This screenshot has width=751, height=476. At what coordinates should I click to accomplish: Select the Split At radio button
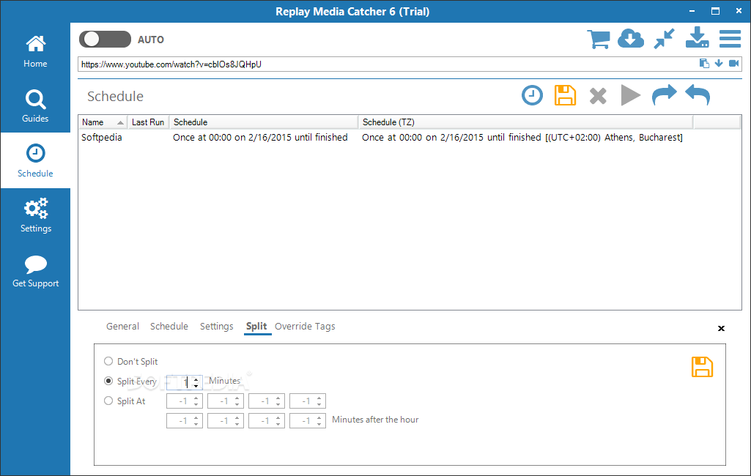pyautogui.click(x=108, y=401)
